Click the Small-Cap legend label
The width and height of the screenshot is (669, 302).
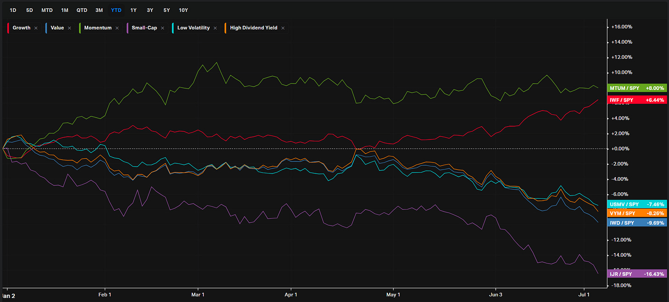coord(144,28)
